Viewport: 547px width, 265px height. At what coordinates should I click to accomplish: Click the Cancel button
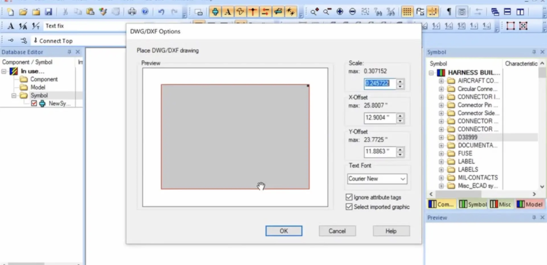(x=337, y=231)
